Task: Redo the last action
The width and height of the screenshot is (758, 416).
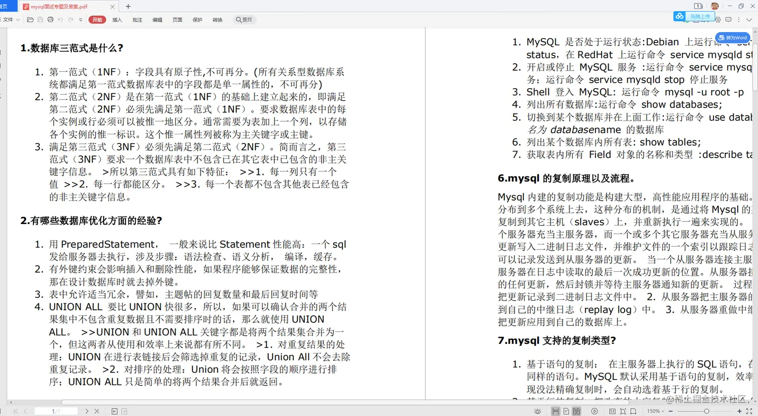Action: click(x=71, y=20)
